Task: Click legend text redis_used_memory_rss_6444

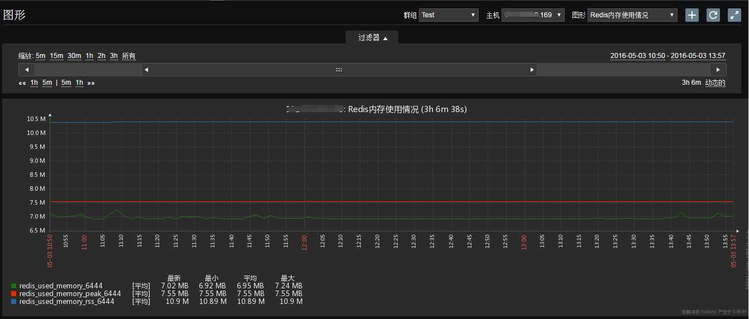Action: pyautogui.click(x=67, y=302)
